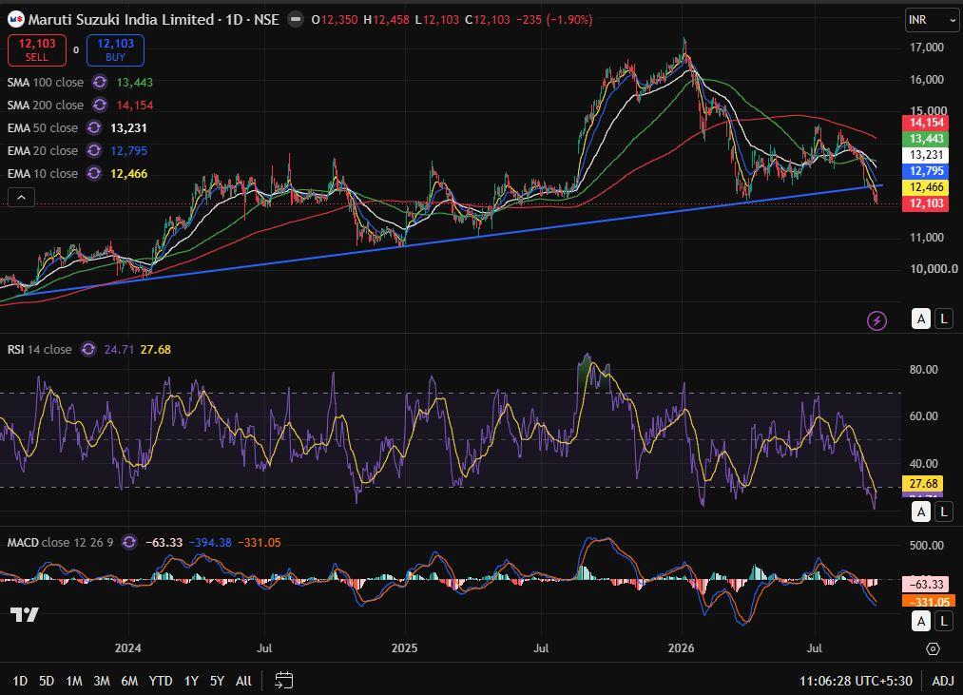The image size is (963, 695).
Task: Click the refresh icon beside SMA 200 close
Action: (x=100, y=106)
